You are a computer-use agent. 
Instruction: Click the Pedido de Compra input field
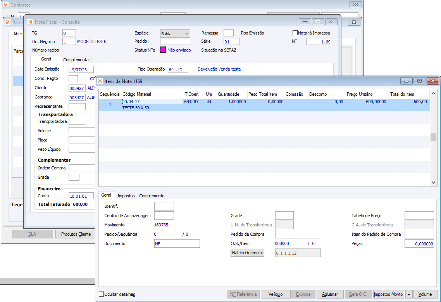[297, 234]
